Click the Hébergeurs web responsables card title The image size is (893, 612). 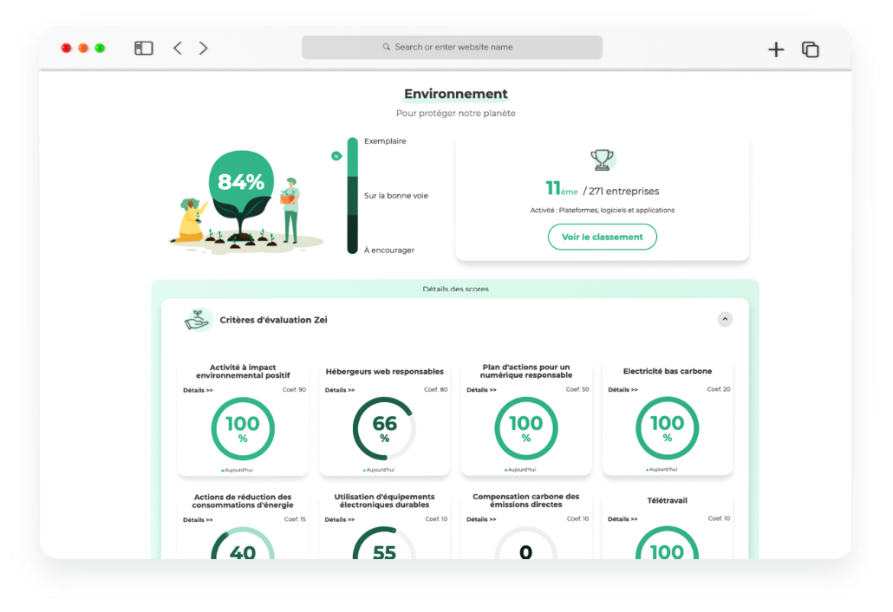coord(384,372)
